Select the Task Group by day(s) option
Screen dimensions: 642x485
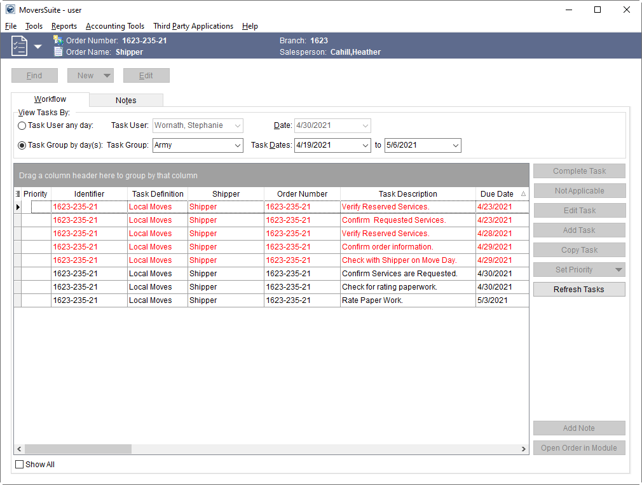[22, 145]
